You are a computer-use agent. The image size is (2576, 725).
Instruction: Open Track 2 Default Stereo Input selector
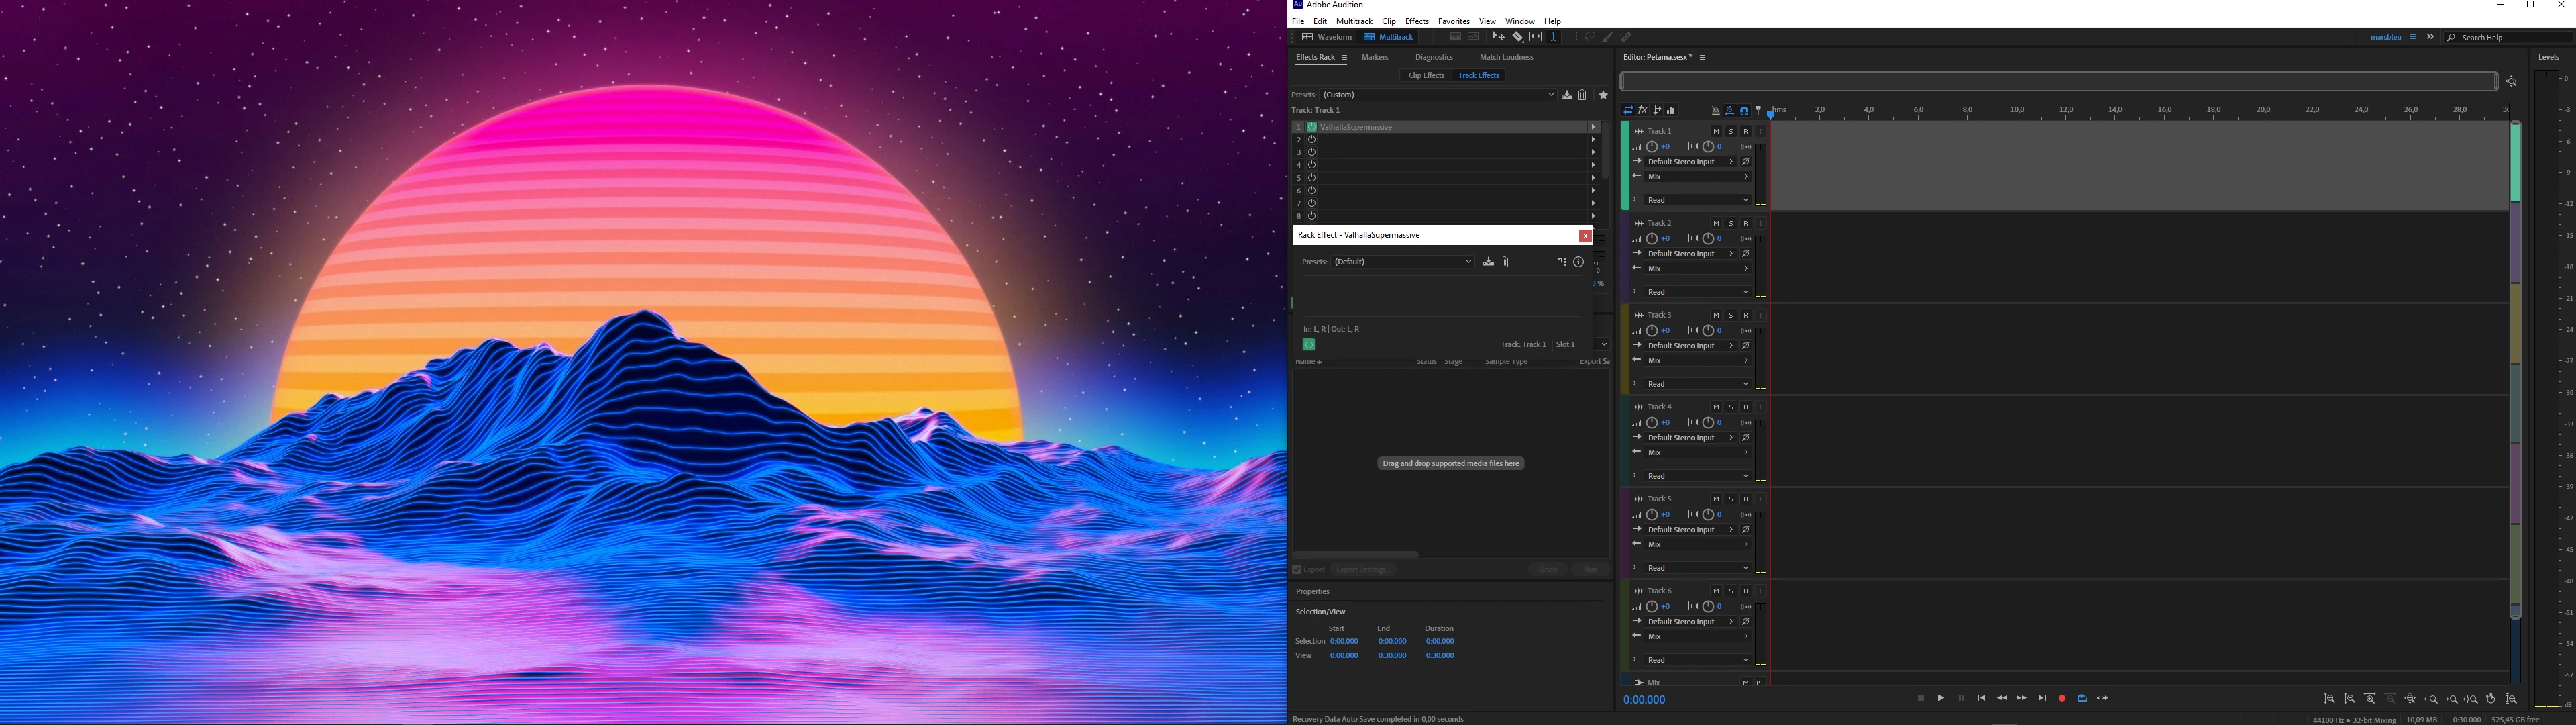click(1690, 254)
